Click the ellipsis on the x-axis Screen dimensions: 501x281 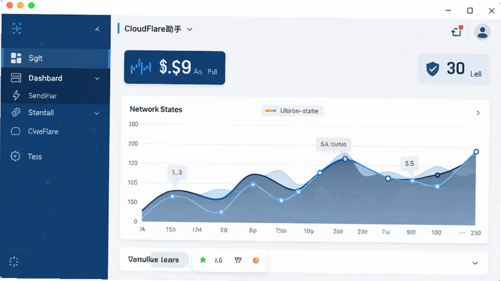[x=462, y=233]
